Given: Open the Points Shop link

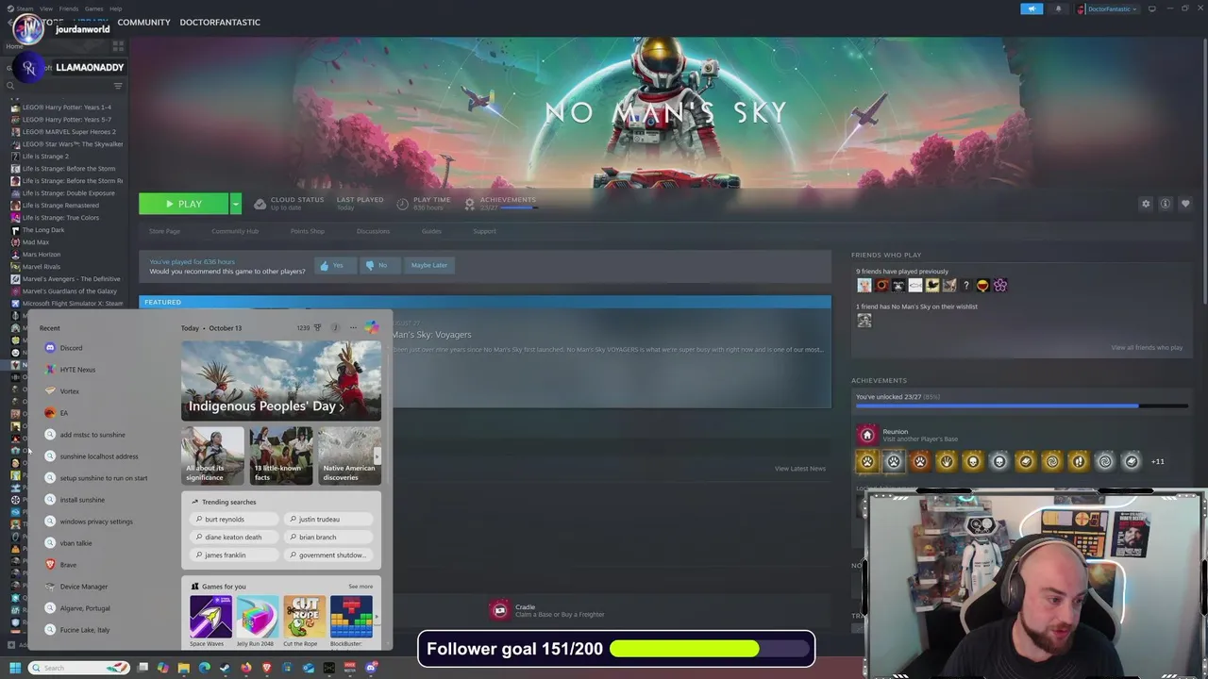Looking at the screenshot, I should (x=307, y=231).
